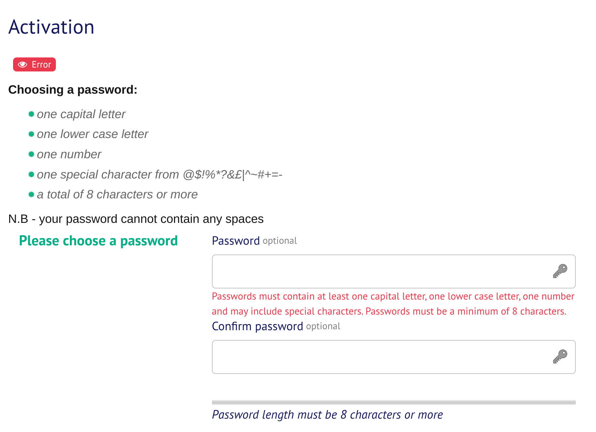Click the key icon in the Confirm password field

point(560,357)
